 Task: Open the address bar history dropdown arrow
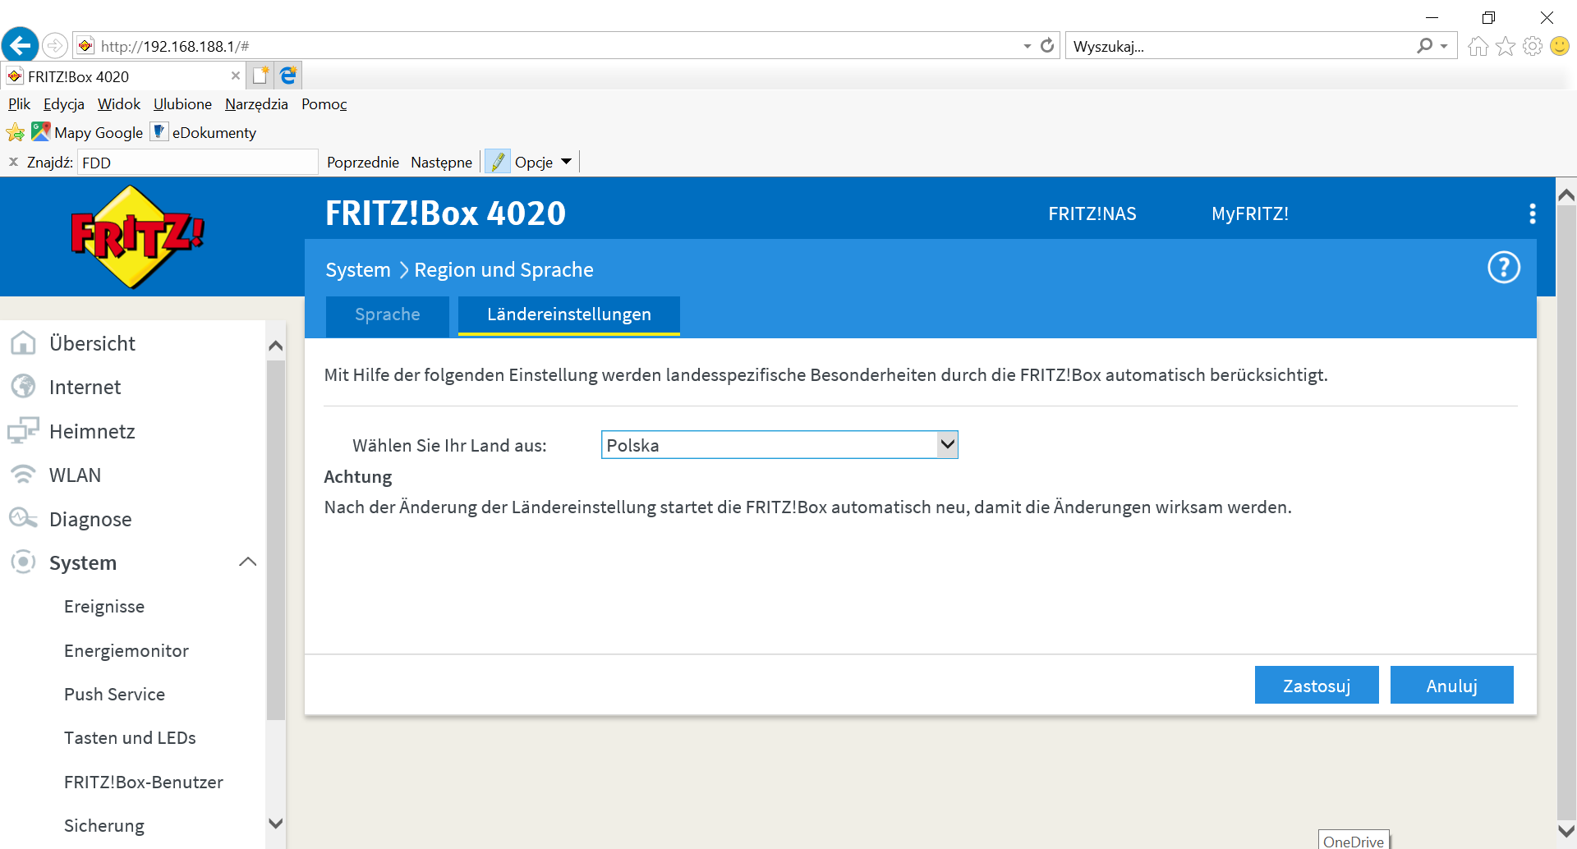click(x=1028, y=47)
